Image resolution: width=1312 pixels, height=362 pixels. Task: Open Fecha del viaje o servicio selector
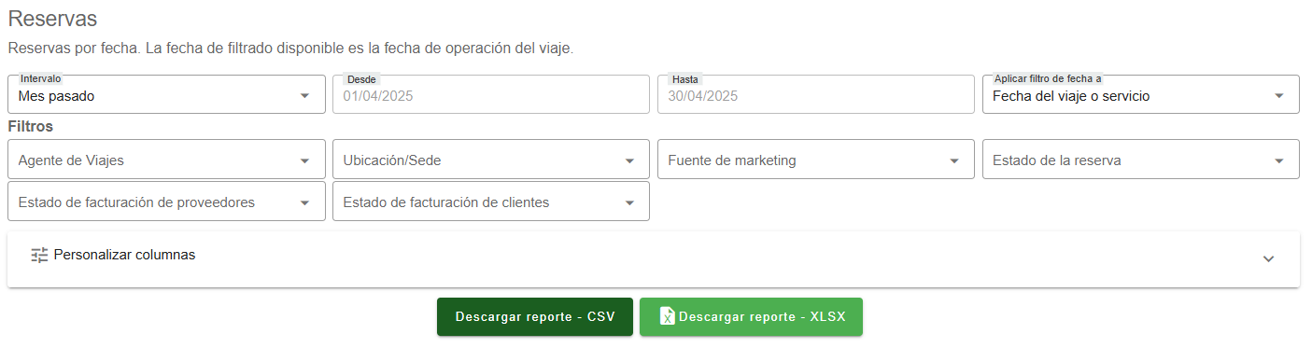click(x=1141, y=94)
